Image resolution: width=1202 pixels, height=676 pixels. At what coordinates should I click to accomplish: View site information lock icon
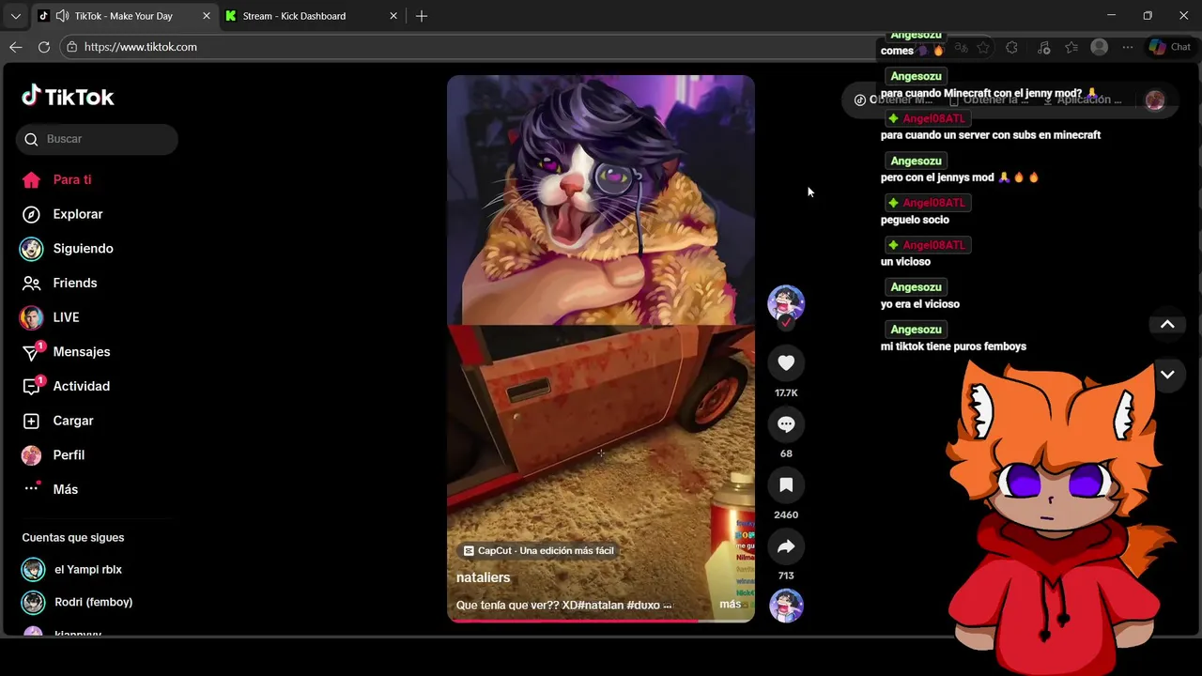coord(71,47)
